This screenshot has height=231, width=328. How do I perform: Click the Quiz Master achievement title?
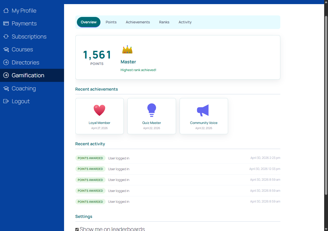152,123
